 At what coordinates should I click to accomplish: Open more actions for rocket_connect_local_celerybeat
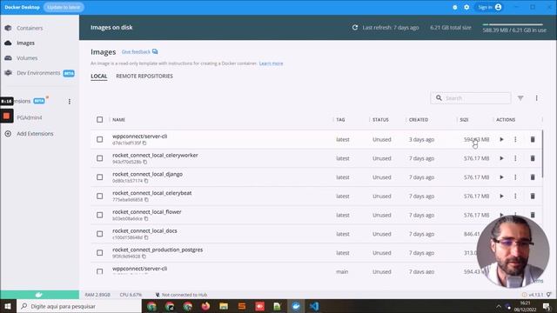click(515, 196)
